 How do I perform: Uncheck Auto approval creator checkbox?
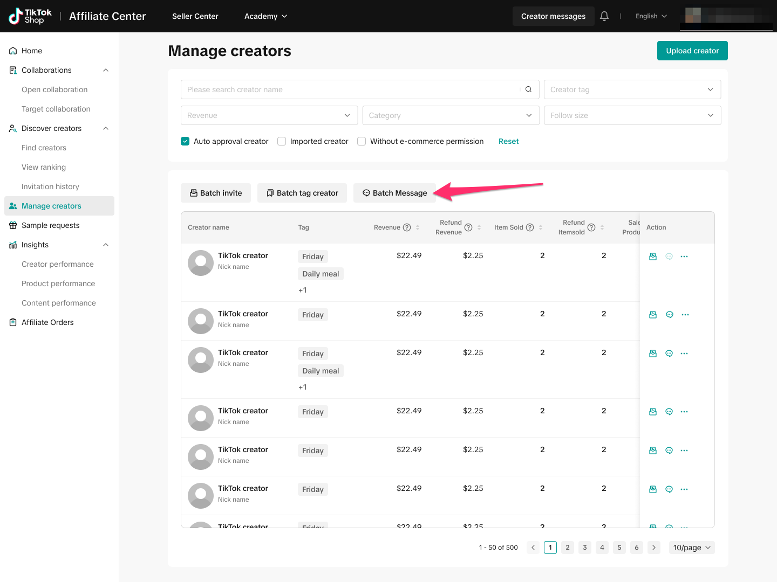tap(185, 141)
